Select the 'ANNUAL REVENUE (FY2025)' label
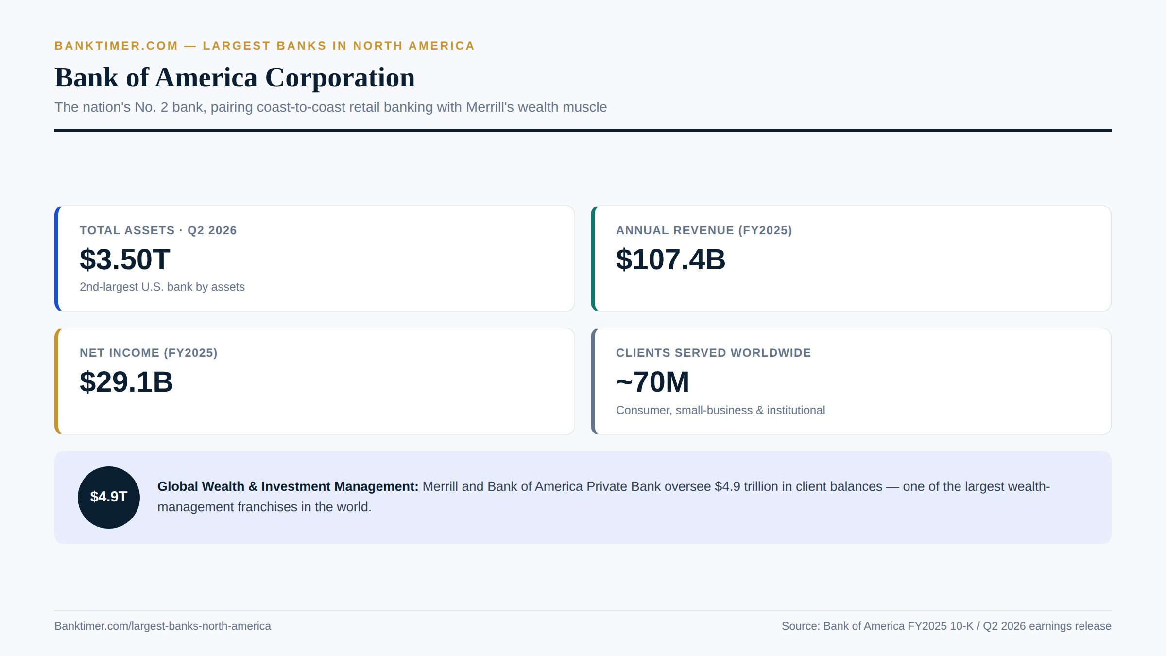The width and height of the screenshot is (1166, 656). pos(704,230)
